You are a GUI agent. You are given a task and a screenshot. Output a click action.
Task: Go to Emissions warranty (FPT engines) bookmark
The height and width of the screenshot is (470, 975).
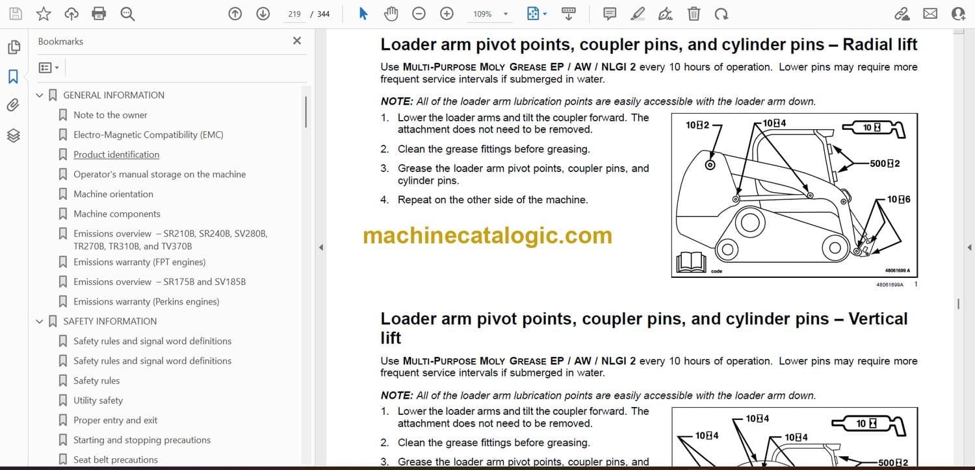point(140,262)
